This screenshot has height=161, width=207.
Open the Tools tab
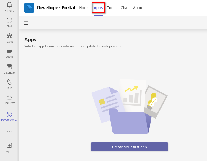[112, 8]
